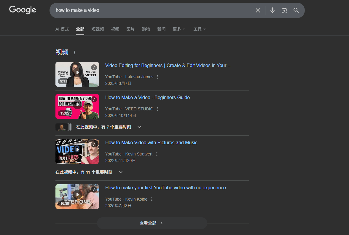The image size is (349, 235).
Task: Open Google Lens image search
Action: [284, 10]
